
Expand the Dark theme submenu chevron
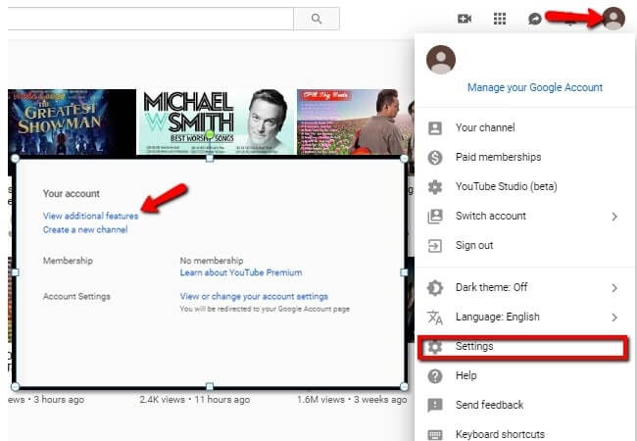(x=614, y=288)
